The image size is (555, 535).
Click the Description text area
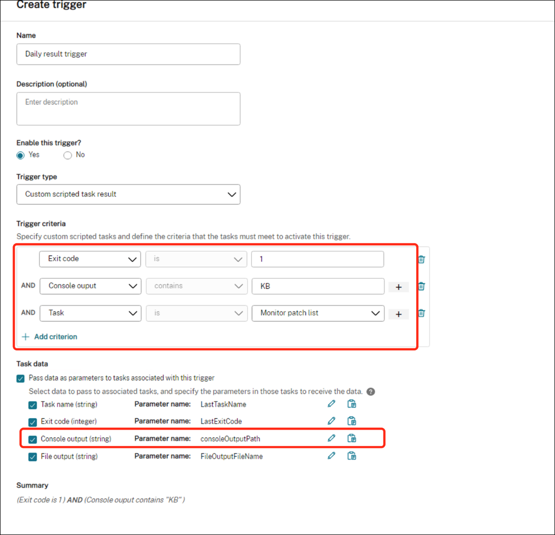click(128, 108)
